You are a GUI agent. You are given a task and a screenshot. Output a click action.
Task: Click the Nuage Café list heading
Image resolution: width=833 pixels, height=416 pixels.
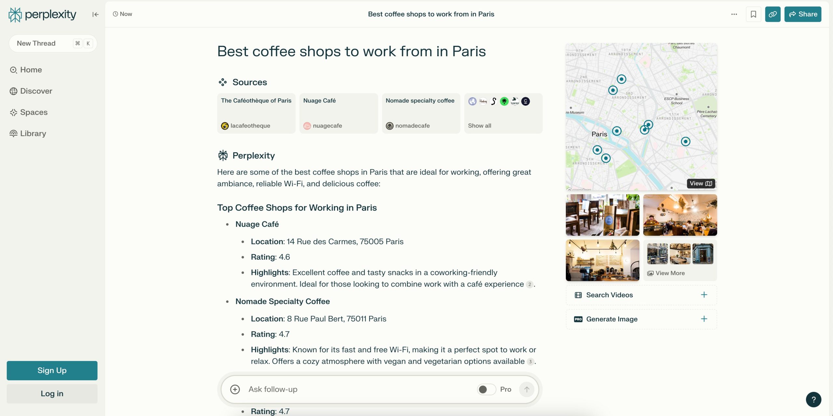[x=257, y=224]
